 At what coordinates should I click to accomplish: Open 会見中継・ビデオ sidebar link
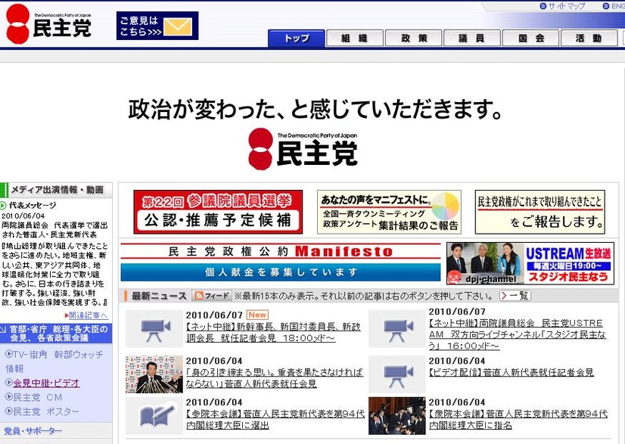click(x=46, y=383)
